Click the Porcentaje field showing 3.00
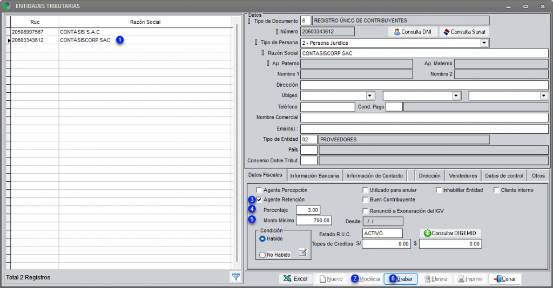The height and width of the screenshot is (288, 553). click(308, 210)
